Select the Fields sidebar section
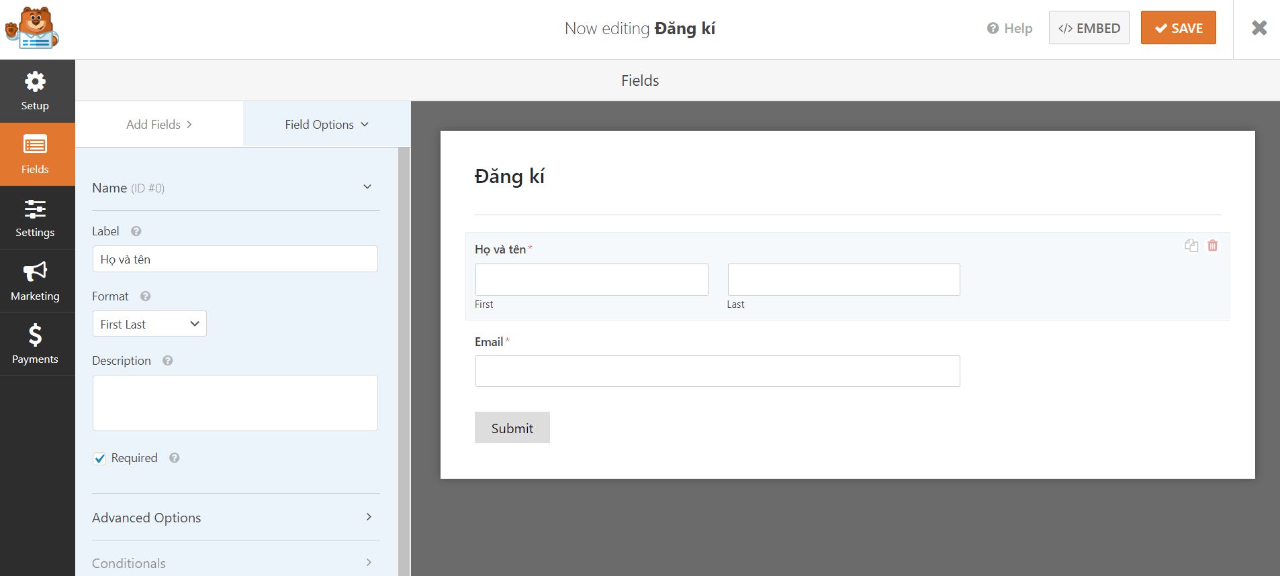 point(35,154)
